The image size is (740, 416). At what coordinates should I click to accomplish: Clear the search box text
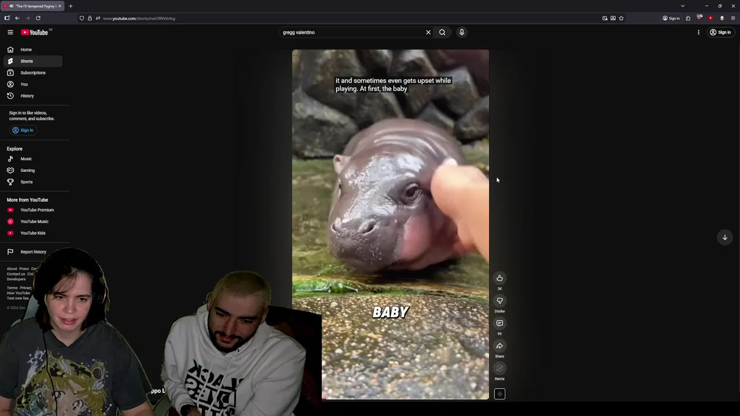coord(428,32)
